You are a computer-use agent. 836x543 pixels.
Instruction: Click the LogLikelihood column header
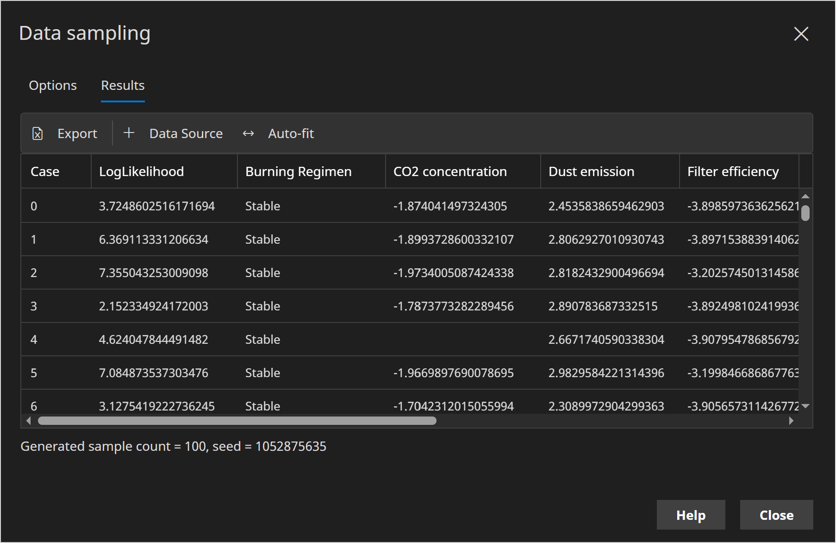141,171
